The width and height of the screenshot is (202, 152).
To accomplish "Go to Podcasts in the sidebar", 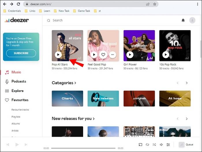I will pos(18,81).
